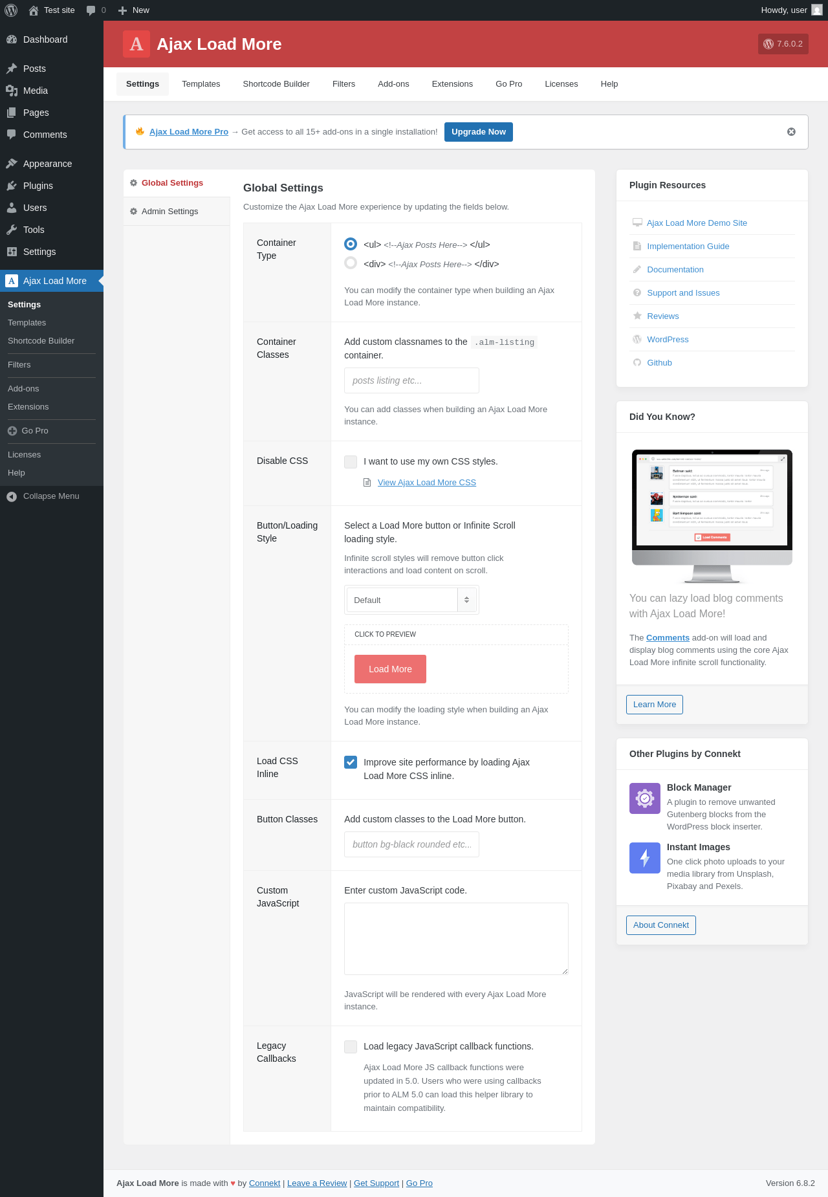Image resolution: width=828 pixels, height=1197 pixels.
Task: Click the About Connekt button
Action: point(660,925)
